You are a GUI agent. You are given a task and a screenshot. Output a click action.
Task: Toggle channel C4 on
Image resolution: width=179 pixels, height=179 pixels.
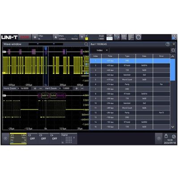55,139
